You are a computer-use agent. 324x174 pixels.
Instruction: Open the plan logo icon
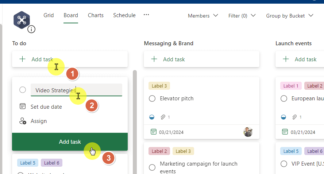click(22, 20)
